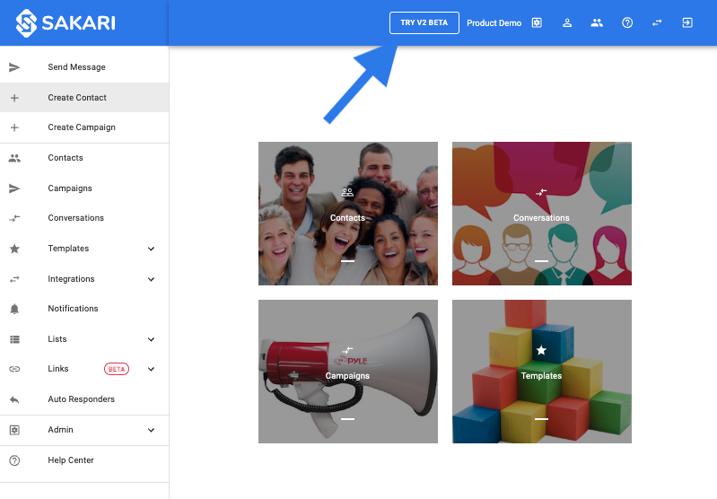Open the Contacts photo tile
The height and width of the screenshot is (499, 717).
point(348,214)
